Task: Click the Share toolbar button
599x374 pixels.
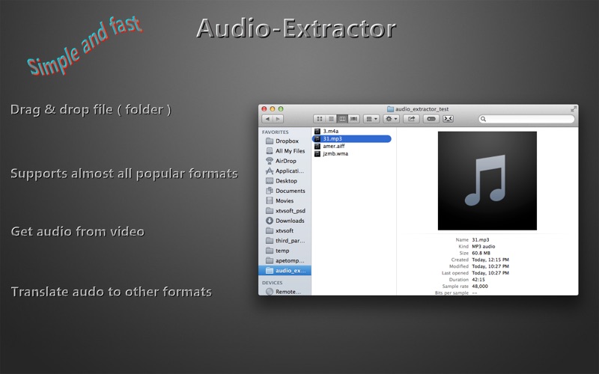Action: [x=411, y=119]
